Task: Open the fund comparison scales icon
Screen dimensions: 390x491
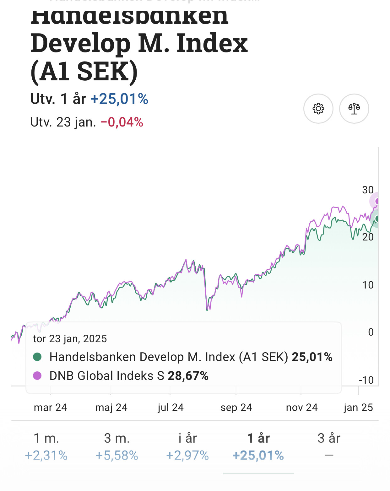Action: (354, 109)
